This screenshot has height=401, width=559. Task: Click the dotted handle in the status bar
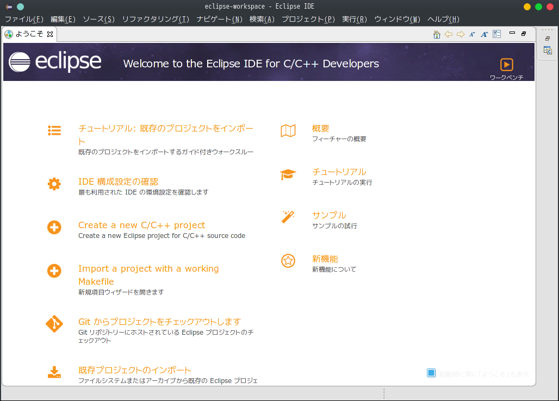[383, 393]
